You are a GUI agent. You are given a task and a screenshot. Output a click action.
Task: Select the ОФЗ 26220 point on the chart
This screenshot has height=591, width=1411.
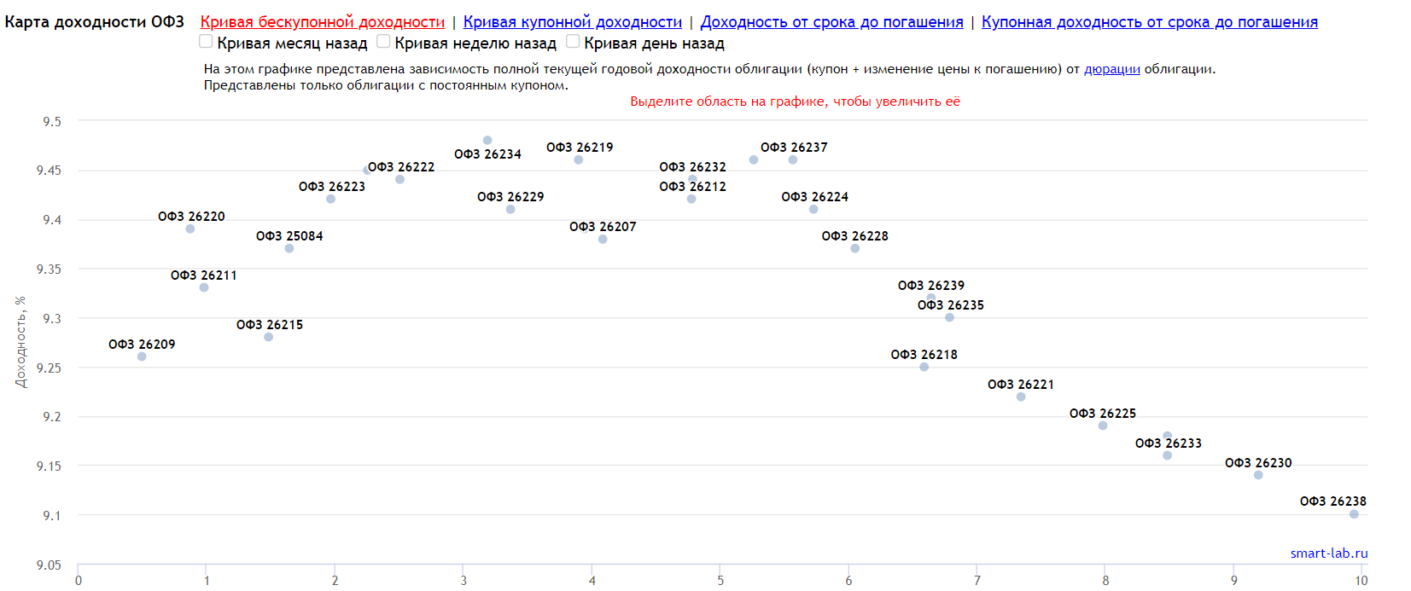[190, 229]
